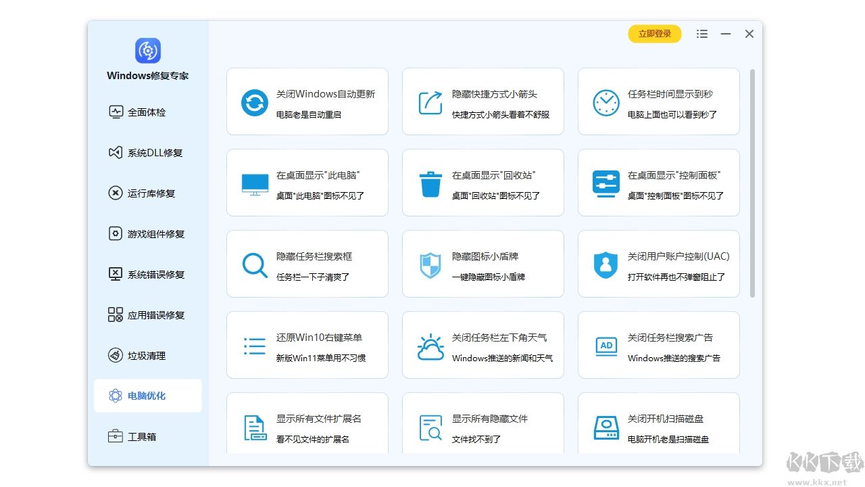Screen dimensions: 865x487
Task: Select the user icon for disabling UAC
Action: pyautogui.click(x=605, y=264)
